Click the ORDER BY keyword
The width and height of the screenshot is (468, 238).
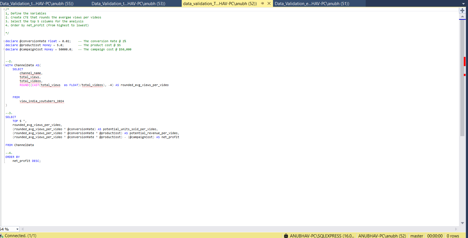click(12, 157)
